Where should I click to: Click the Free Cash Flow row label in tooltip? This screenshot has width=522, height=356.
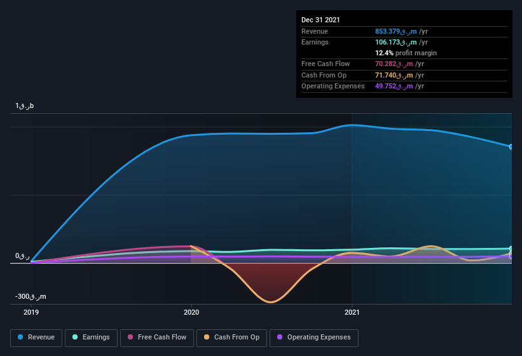326,64
